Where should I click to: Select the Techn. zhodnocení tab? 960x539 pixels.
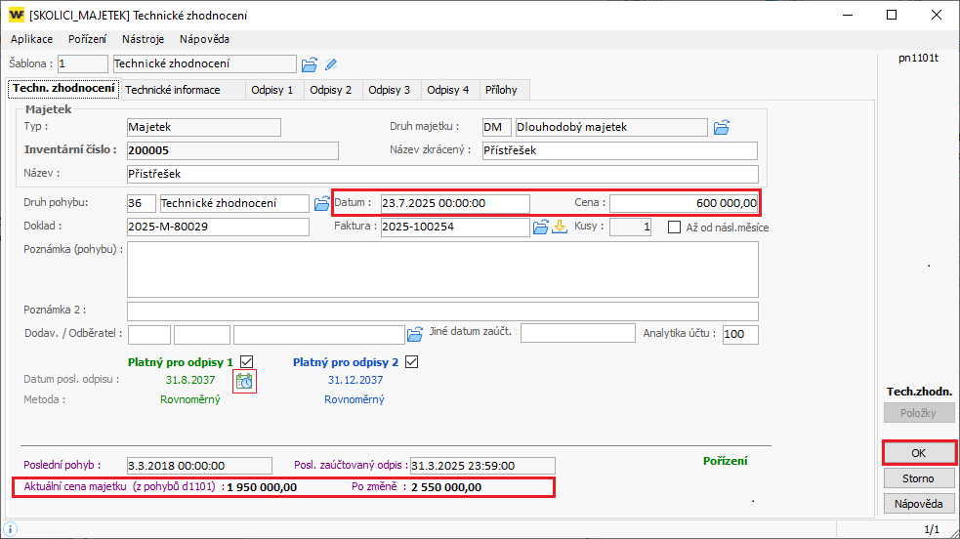63,88
